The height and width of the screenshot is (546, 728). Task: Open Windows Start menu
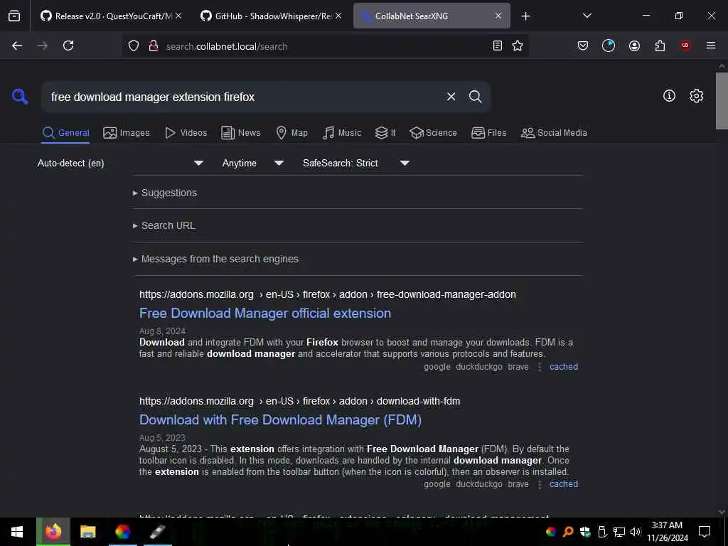[x=17, y=532]
